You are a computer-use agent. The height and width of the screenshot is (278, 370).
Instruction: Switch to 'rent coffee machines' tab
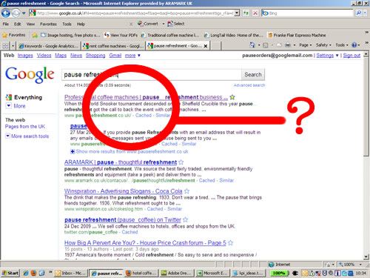coord(113,46)
